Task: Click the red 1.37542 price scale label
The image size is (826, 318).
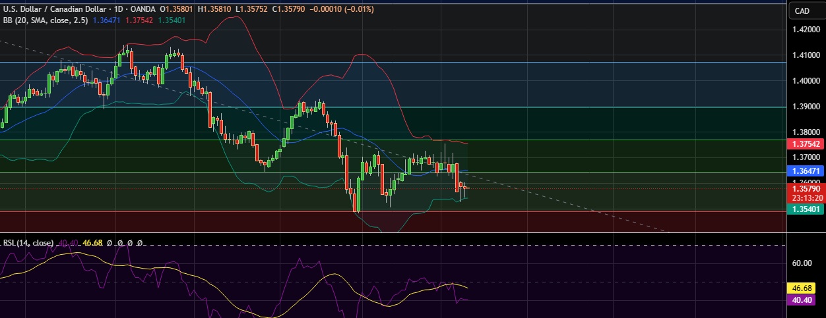Action: tap(806, 144)
